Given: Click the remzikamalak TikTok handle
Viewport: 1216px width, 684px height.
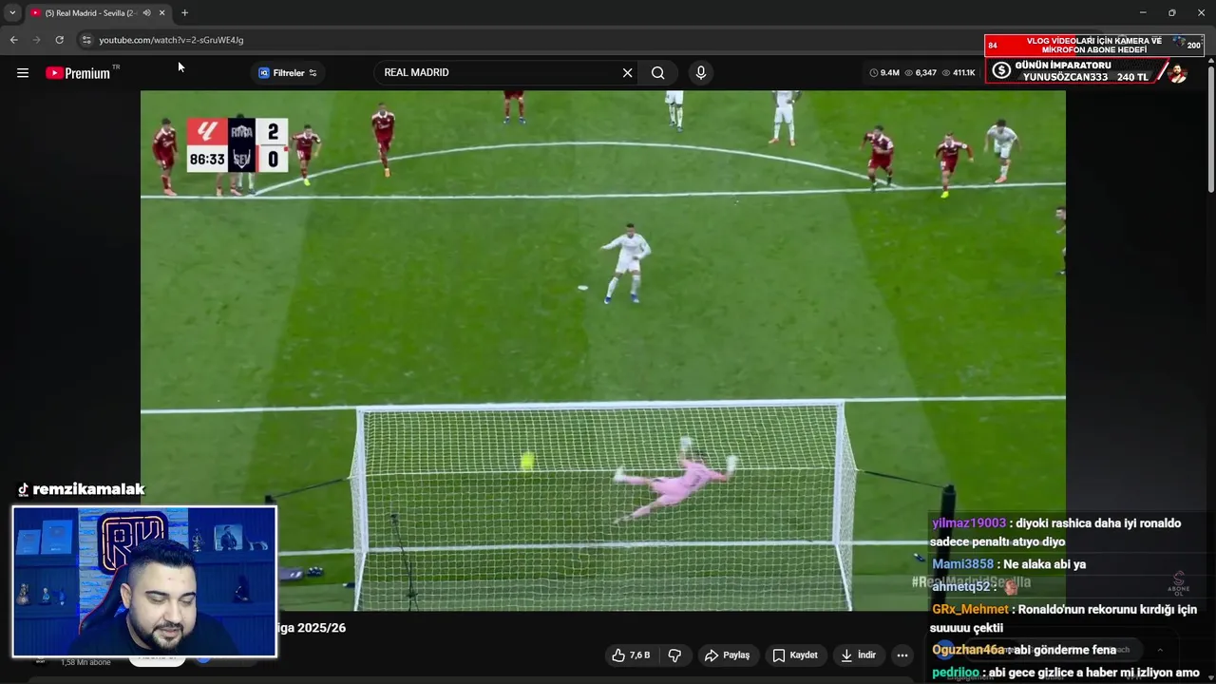Looking at the screenshot, I should (81, 489).
